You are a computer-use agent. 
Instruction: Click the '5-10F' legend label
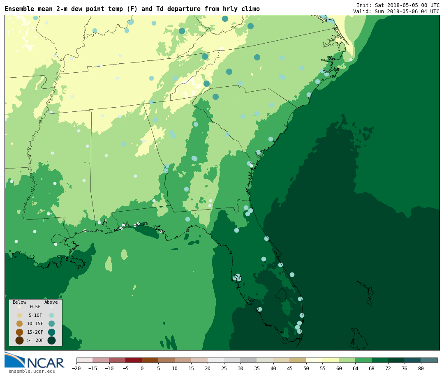35,315
